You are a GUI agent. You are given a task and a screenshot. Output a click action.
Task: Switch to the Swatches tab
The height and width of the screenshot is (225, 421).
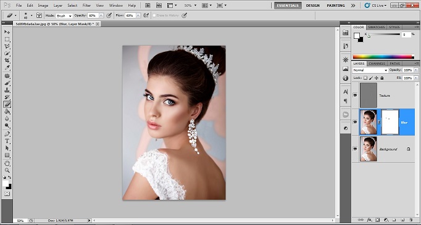click(377, 27)
